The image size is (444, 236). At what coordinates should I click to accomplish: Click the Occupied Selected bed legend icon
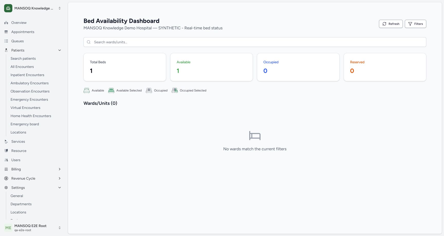[175, 90]
